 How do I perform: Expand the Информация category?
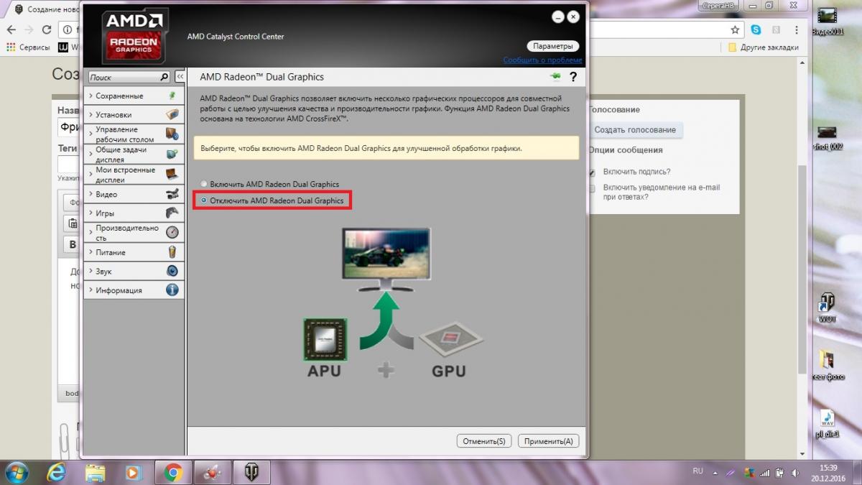coord(134,290)
